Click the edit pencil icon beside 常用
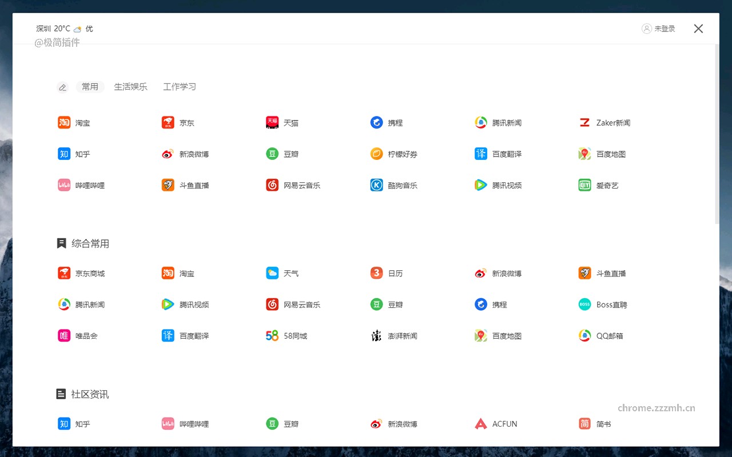Image resolution: width=732 pixels, height=457 pixels. click(x=63, y=87)
